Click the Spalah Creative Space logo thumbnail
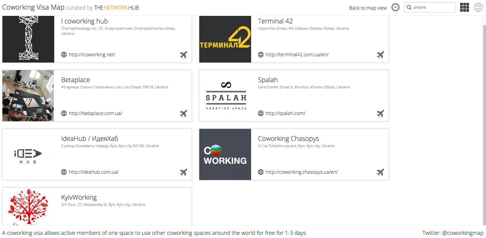The image size is (486, 238). click(225, 96)
